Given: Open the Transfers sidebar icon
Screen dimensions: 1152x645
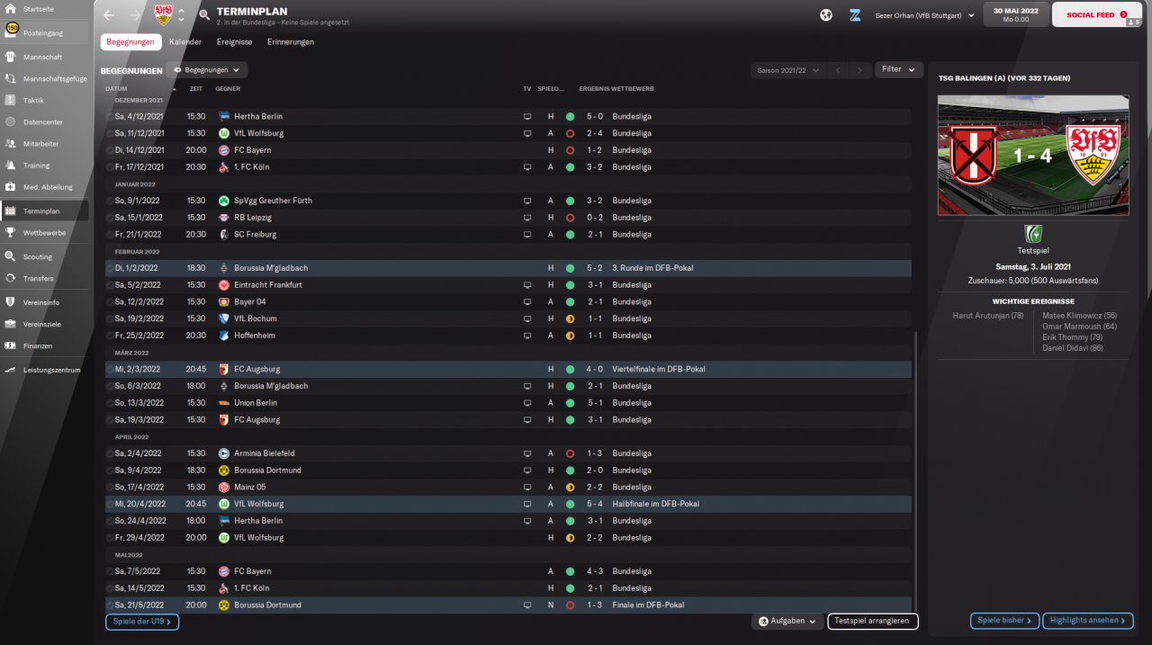Looking at the screenshot, I should 11,278.
